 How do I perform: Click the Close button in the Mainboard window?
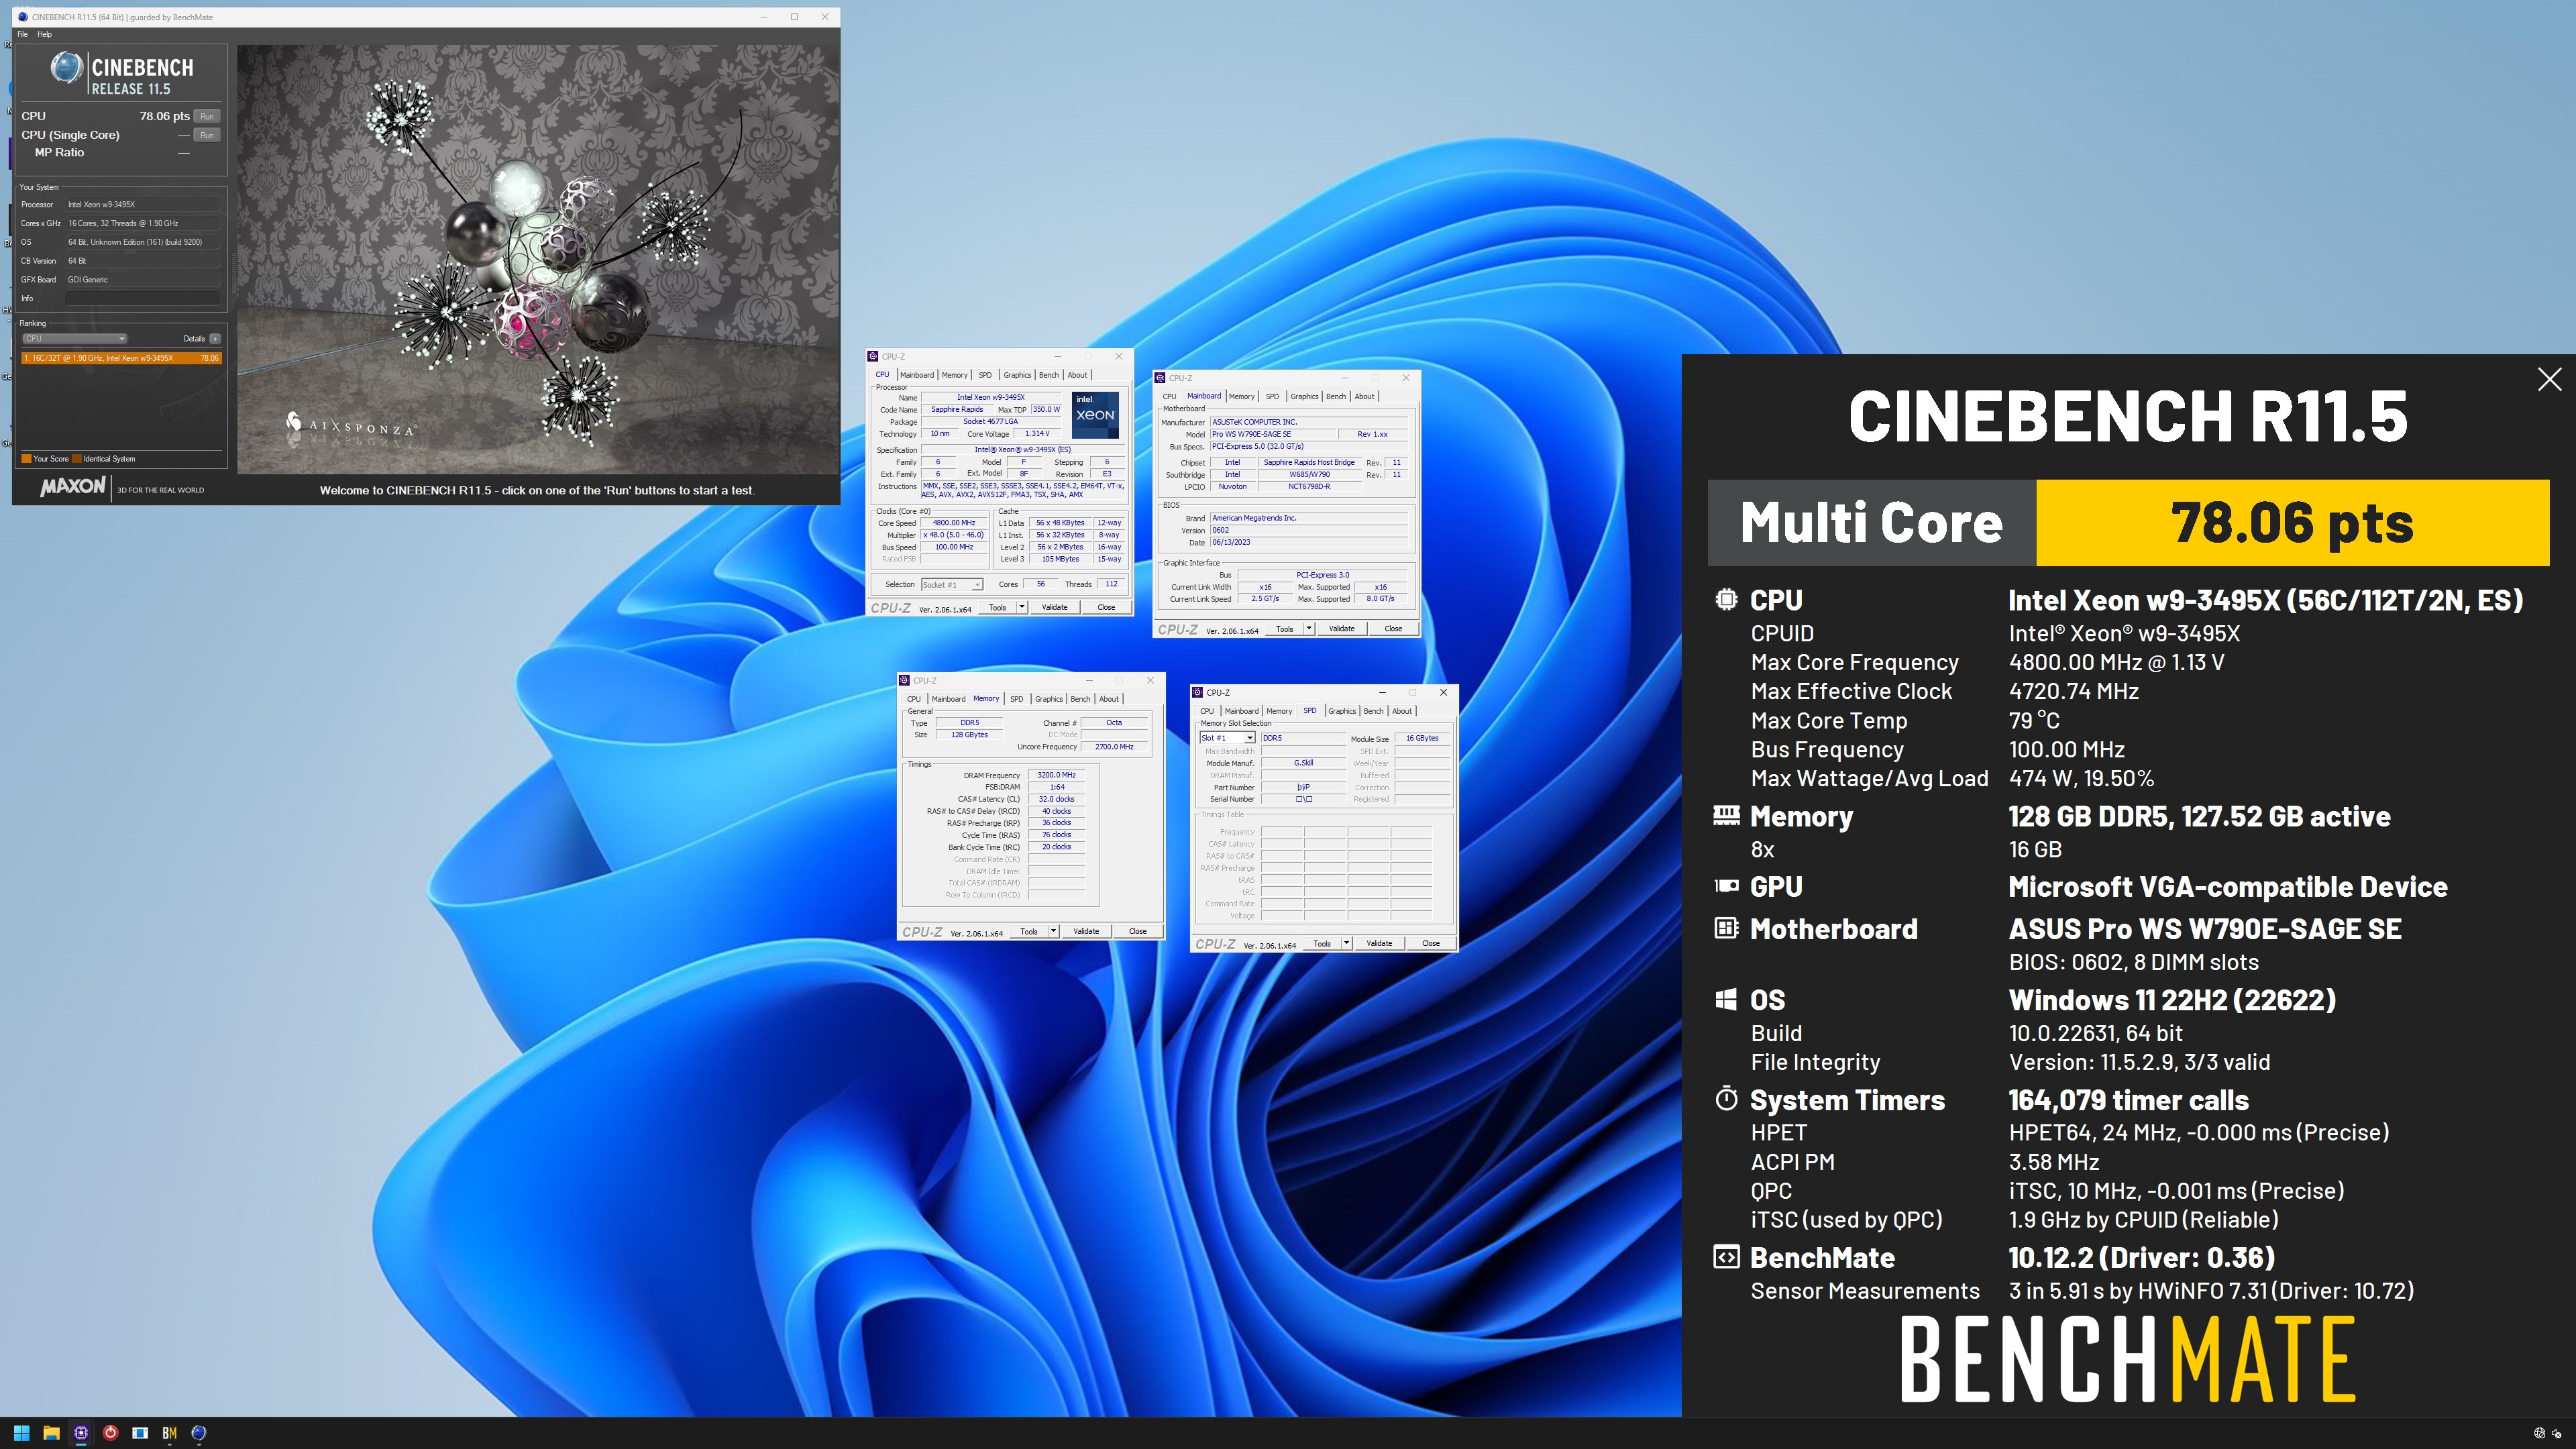click(x=1393, y=629)
